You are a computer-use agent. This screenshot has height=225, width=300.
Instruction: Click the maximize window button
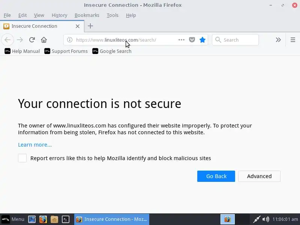pos(283,5)
